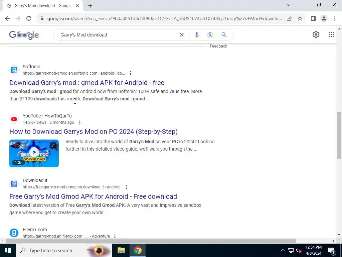Open the Chrome side panel

pyautogui.click(x=313, y=19)
